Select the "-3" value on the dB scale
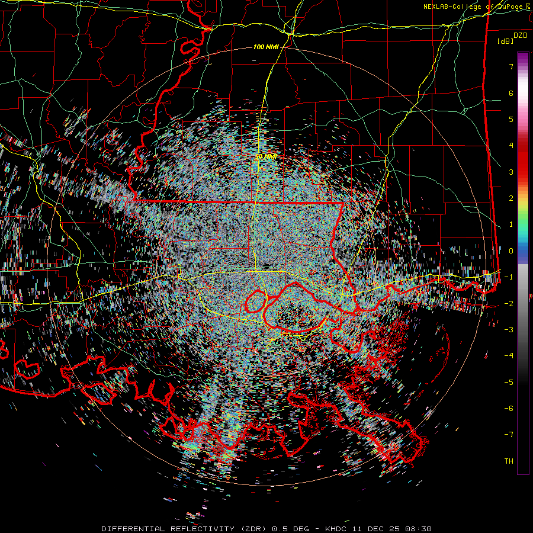This screenshot has height=533, width=533. click(x=509, y=330)
